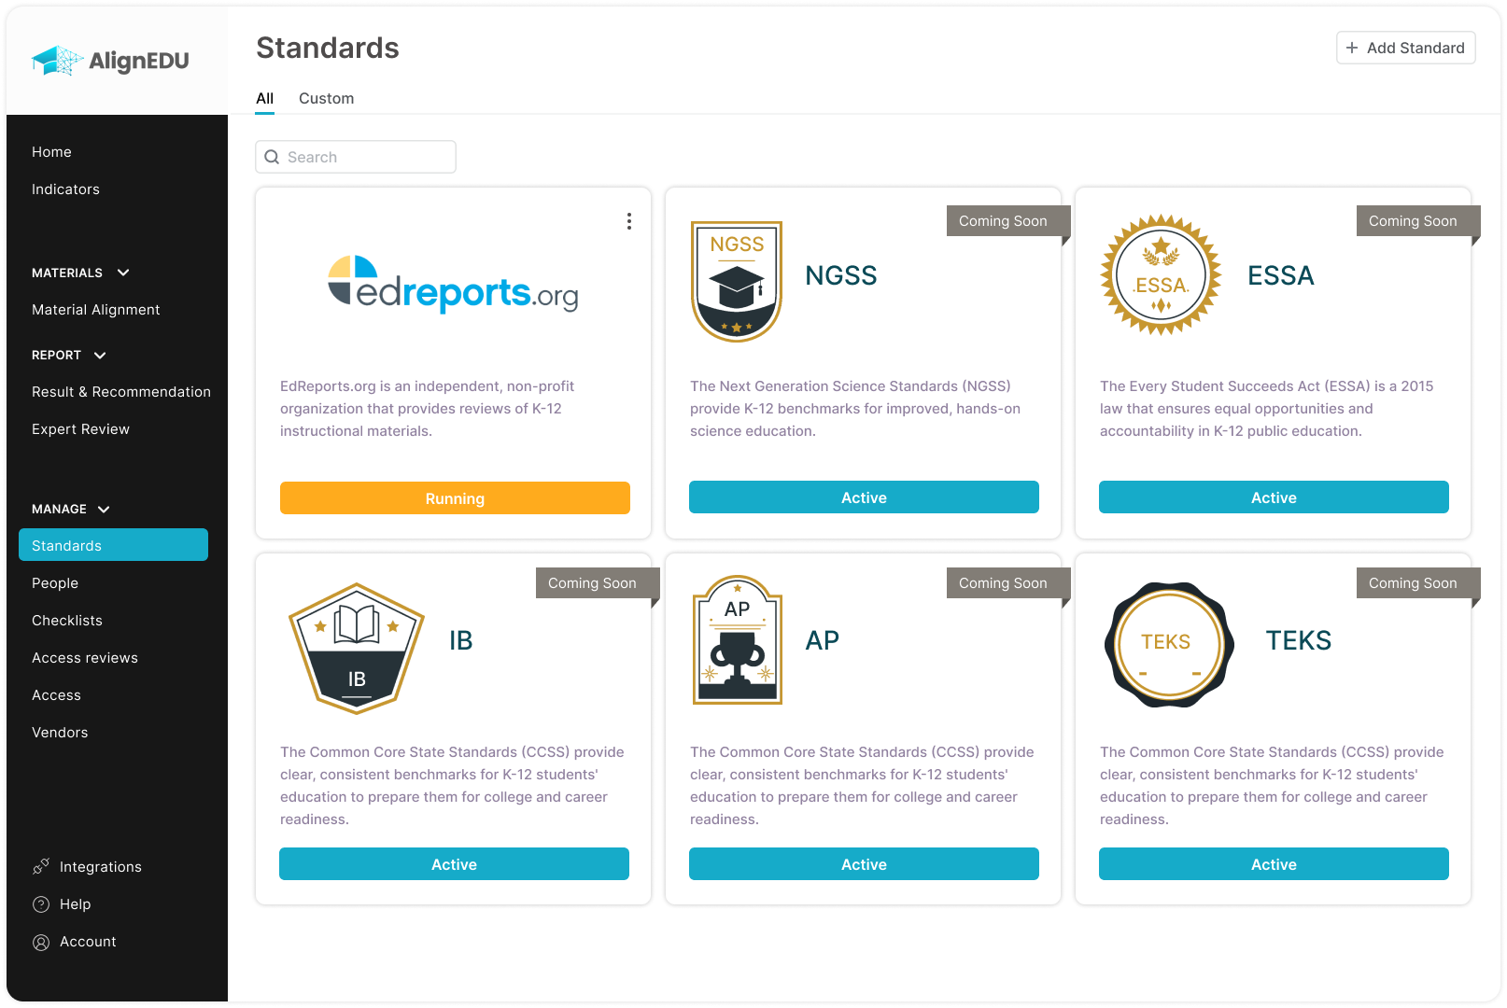Click the Integrations plug icon
The width and height of the screenshot is (1507, 1008).
tap(41, 866)
